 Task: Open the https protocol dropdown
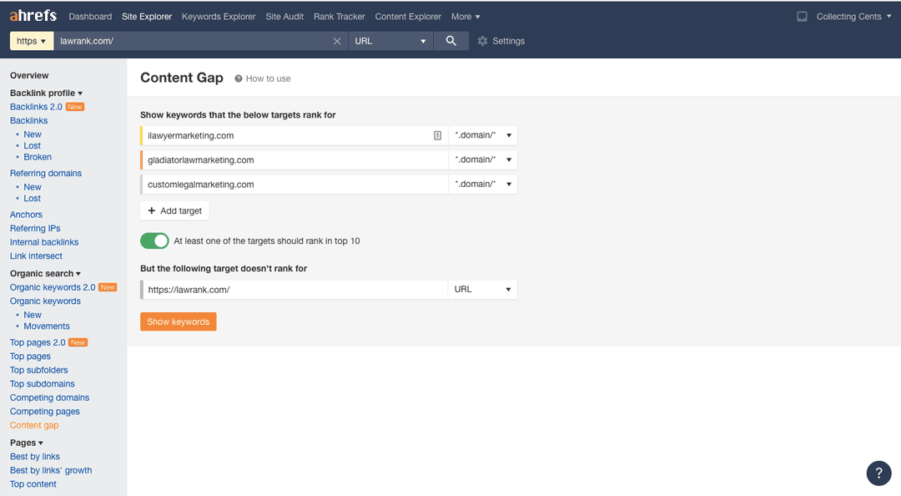coord(31,40)
